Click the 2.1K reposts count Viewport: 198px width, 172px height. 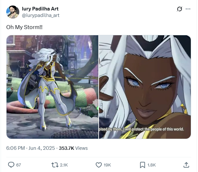pos(64,165)
